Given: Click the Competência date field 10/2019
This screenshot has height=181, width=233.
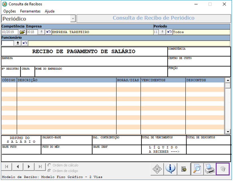Looking at the screenshot, I should tap(10, 32).
